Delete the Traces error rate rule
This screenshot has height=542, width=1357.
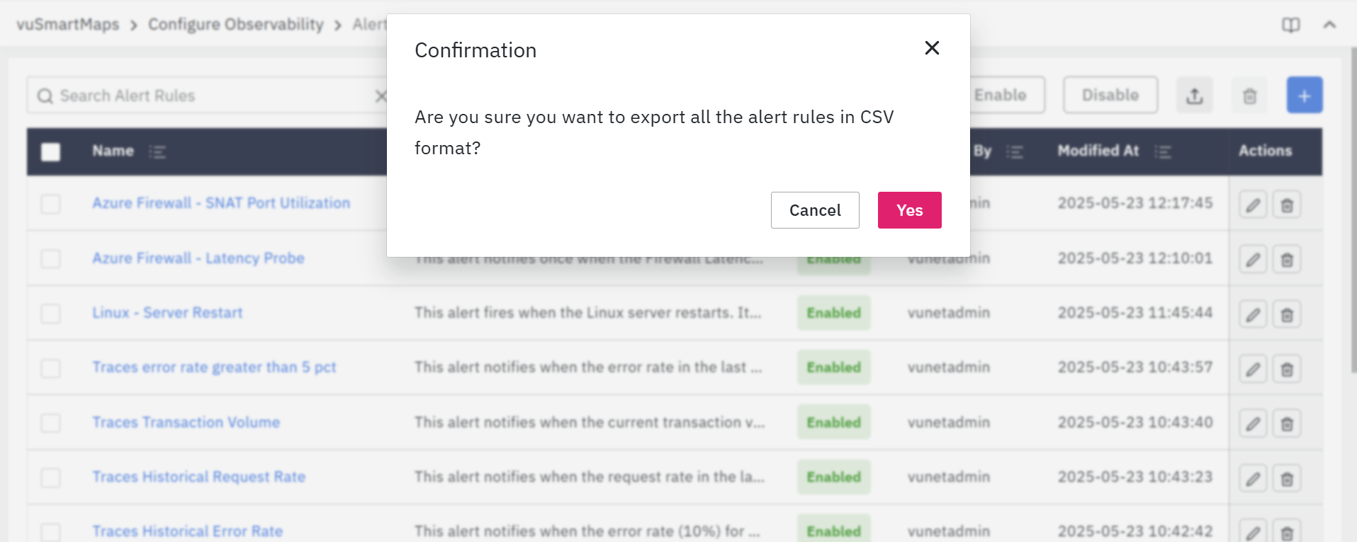(1287, 369)
